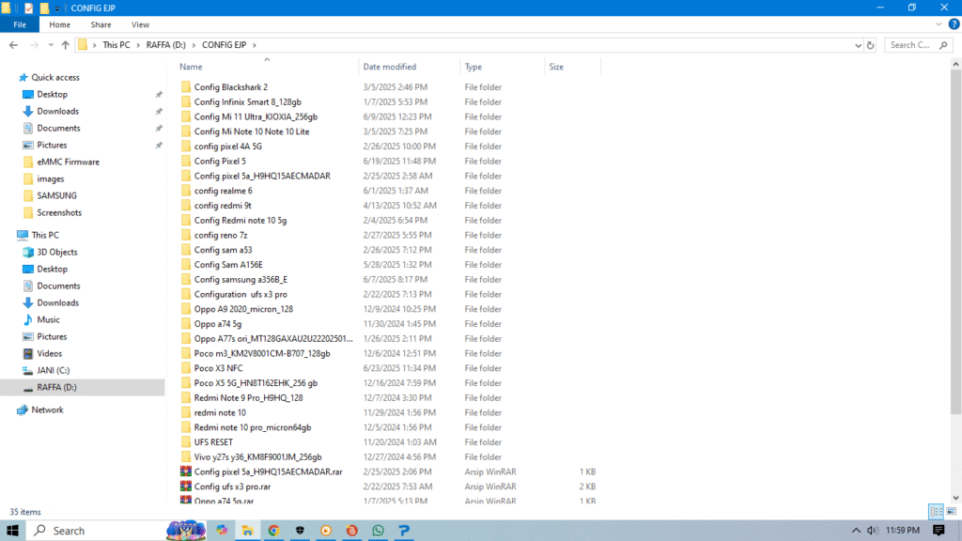Open JANI (C:) drive in navigation pane
The image size is (962, 541).
[x=53, y=370]
